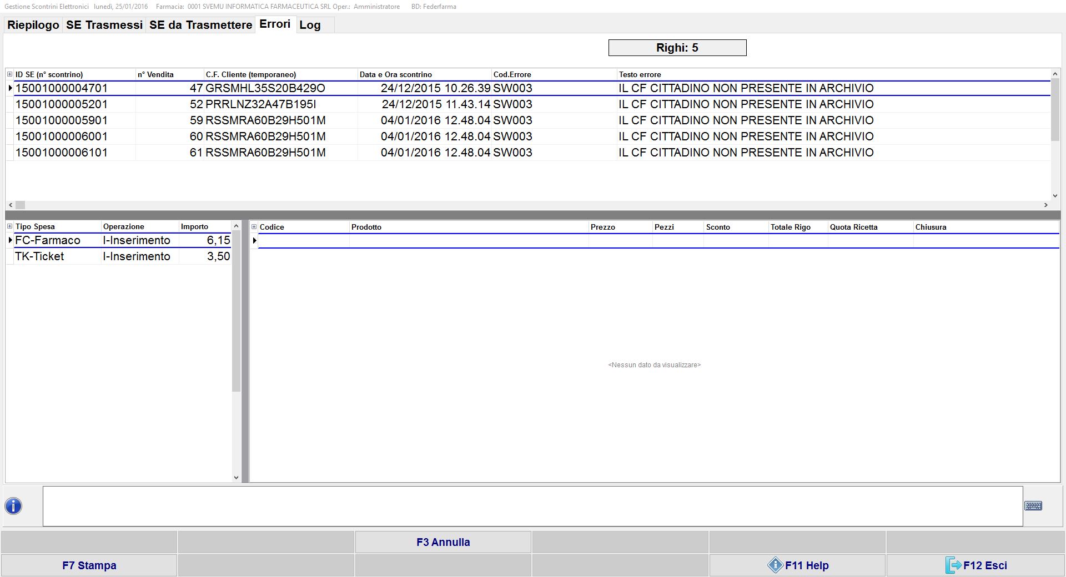Viewport: 1066px width, 577px height.
Task: Open the on-screen keyboard icon
Action: 1033,506
